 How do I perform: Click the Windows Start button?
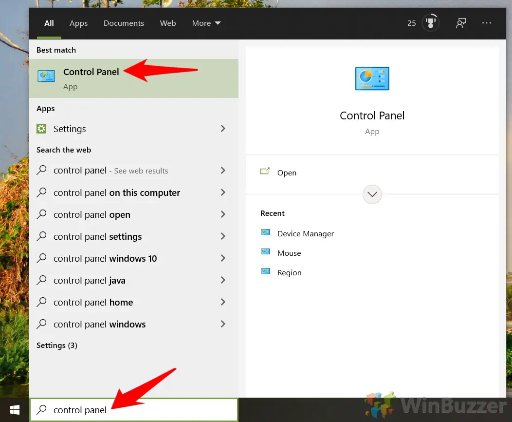[x=15, y=410]
